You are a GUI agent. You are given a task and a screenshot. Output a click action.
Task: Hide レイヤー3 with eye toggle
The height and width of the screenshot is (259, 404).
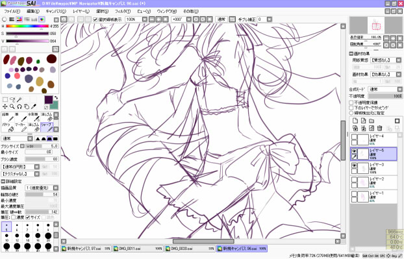click(x=354, y=166)
